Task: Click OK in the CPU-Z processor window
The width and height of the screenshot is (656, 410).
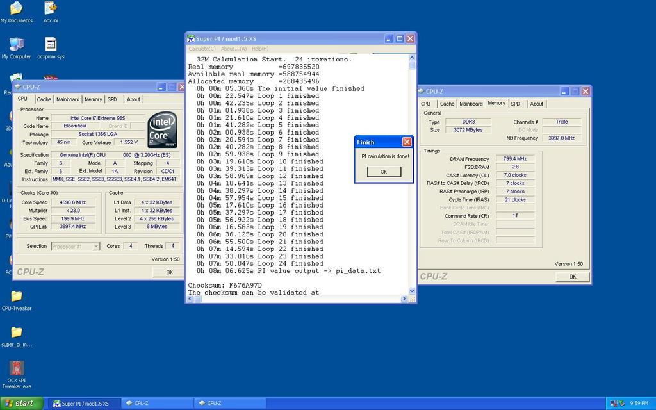Action: [x=169, y=272]
